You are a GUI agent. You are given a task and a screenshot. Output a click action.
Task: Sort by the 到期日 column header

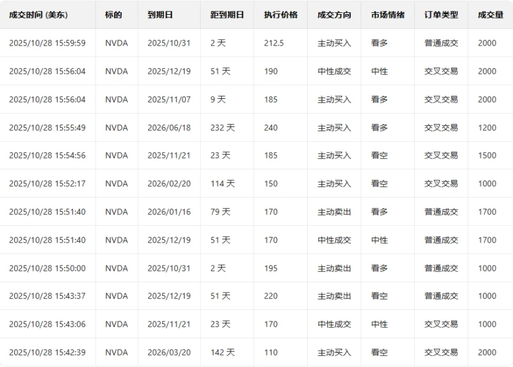coord(160,15)
